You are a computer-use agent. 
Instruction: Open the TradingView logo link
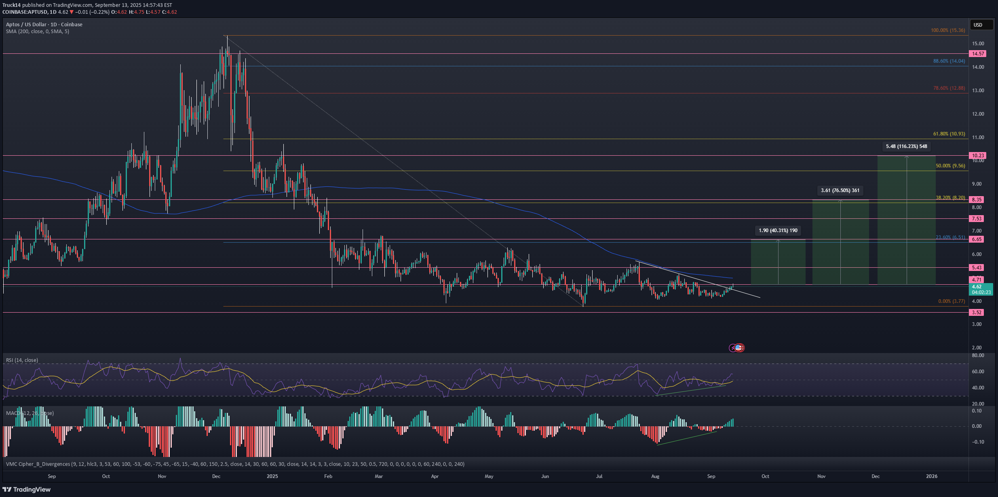(27, 489)
